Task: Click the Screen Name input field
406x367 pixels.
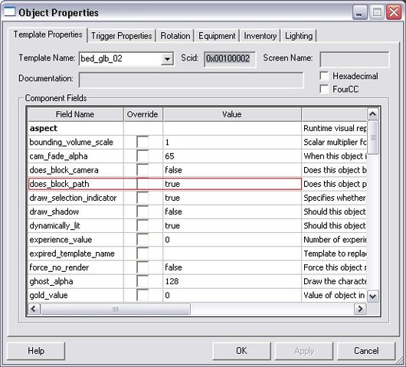Action: tap(355, 59)
